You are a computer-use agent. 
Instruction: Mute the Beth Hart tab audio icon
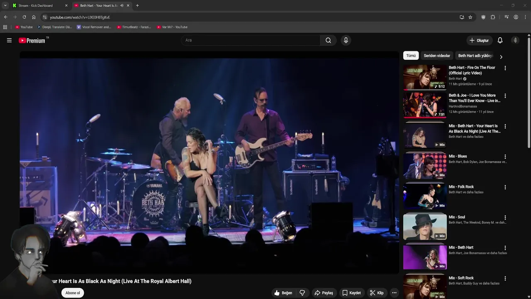pyautogui.click(x=122, y=5)
